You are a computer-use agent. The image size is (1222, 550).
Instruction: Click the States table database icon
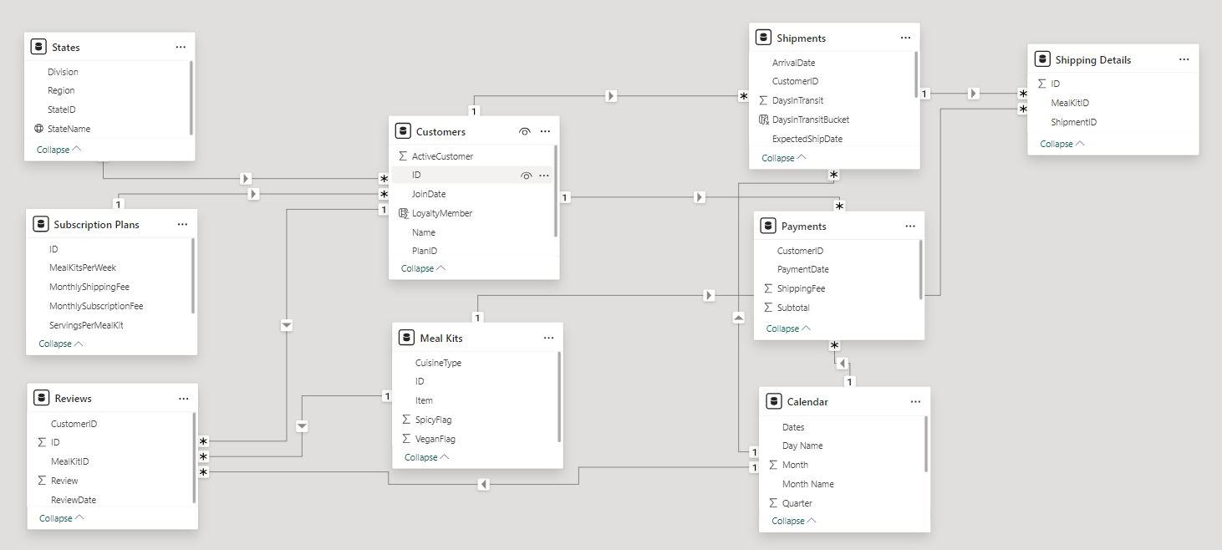38,48
